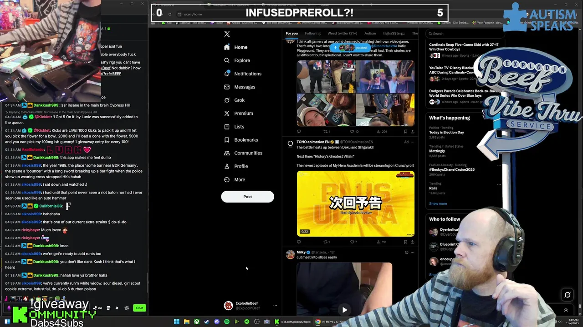Repost the DreamHack gamers post
Viewport: 583px width, 327px height.
tap(326, 132)
